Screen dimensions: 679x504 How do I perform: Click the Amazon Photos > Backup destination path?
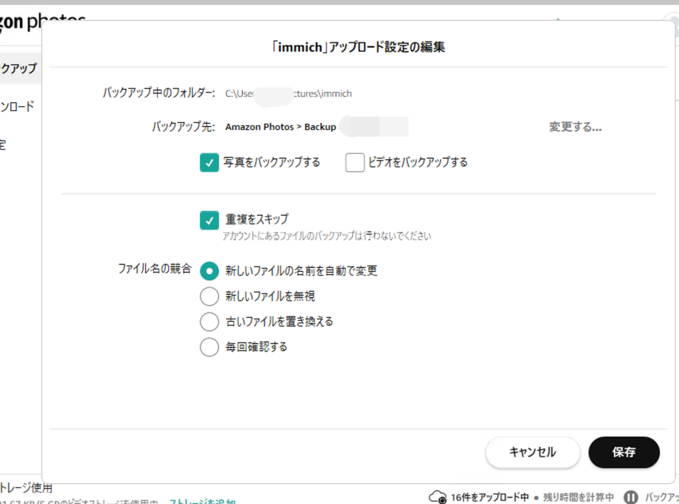point(280,127)
